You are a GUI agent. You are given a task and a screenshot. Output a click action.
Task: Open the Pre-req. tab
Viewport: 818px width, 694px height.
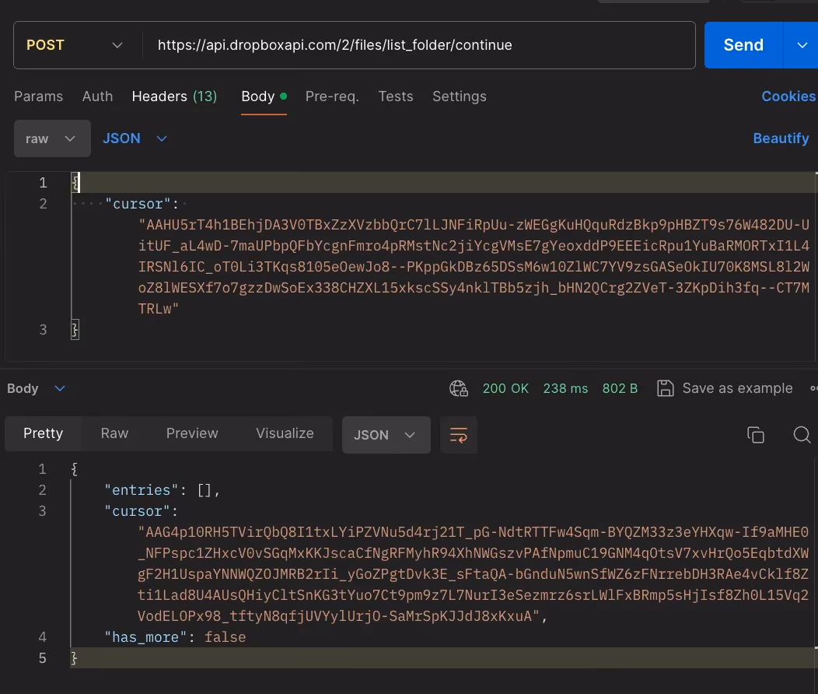tap(332, 96)
